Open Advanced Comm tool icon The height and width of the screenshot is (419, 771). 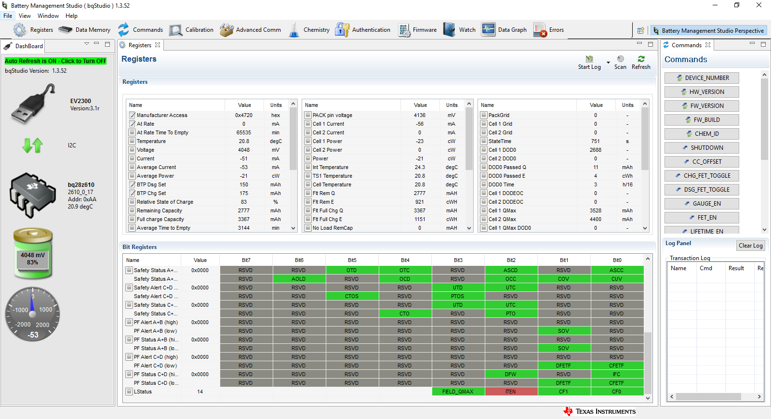coord(226,30)
